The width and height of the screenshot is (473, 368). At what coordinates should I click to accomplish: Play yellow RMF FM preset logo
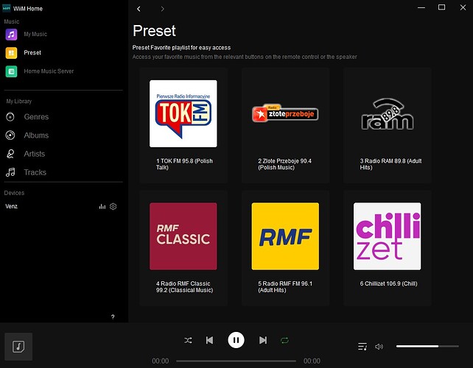coord(285,236)
